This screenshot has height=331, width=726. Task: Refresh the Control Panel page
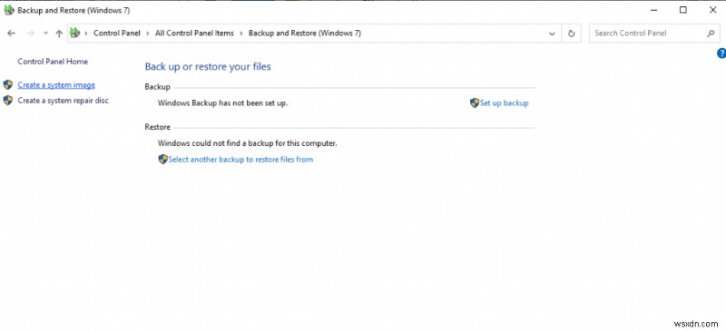572,34
